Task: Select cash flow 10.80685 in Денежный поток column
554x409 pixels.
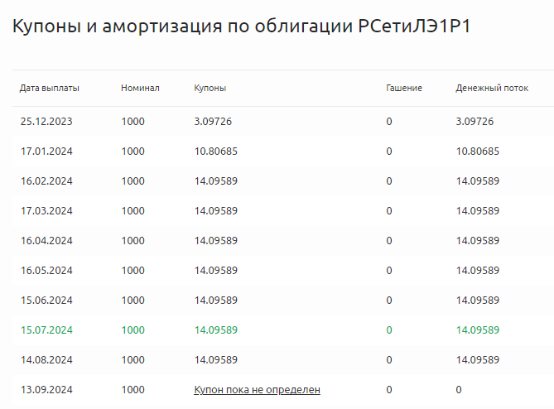Action: coord(478,152)
